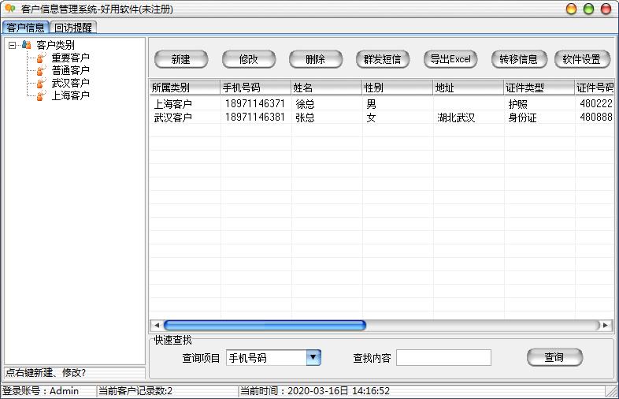619x399 pixels.
Task: Switch to the 客户信息 tab
Action: pos(26,28)
